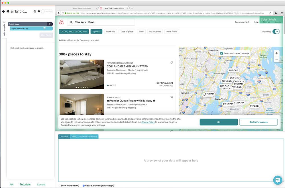
Task: Click the $122 CAD map marker
Action: [239, 102]
